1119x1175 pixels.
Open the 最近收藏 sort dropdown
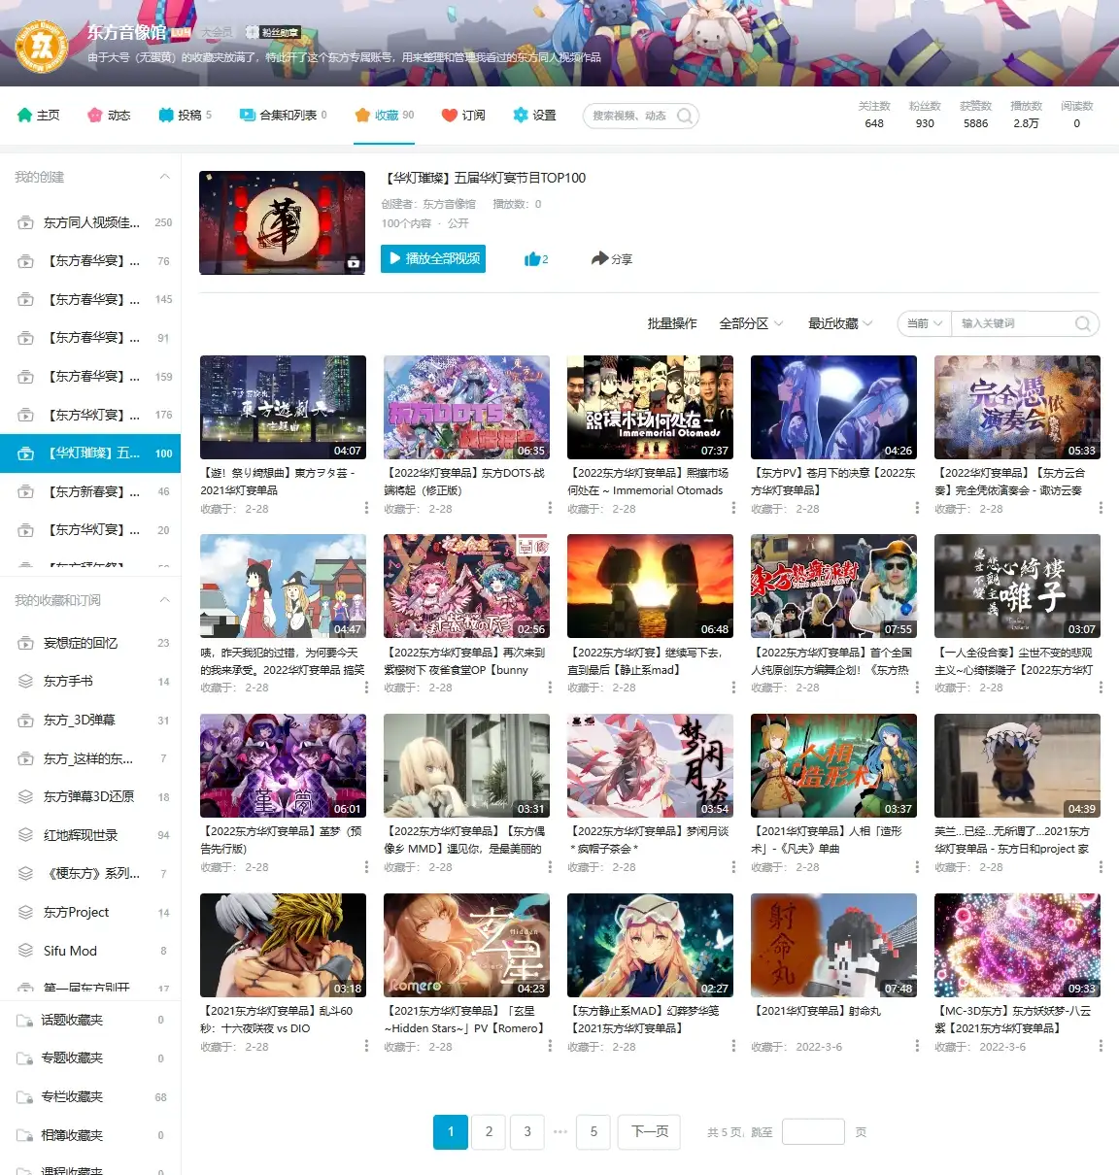(x=840, y=323)
